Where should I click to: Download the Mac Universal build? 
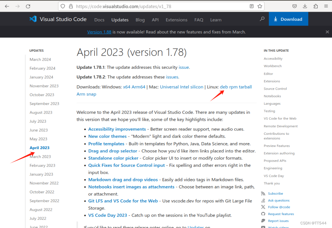click(x=169, y=87)
